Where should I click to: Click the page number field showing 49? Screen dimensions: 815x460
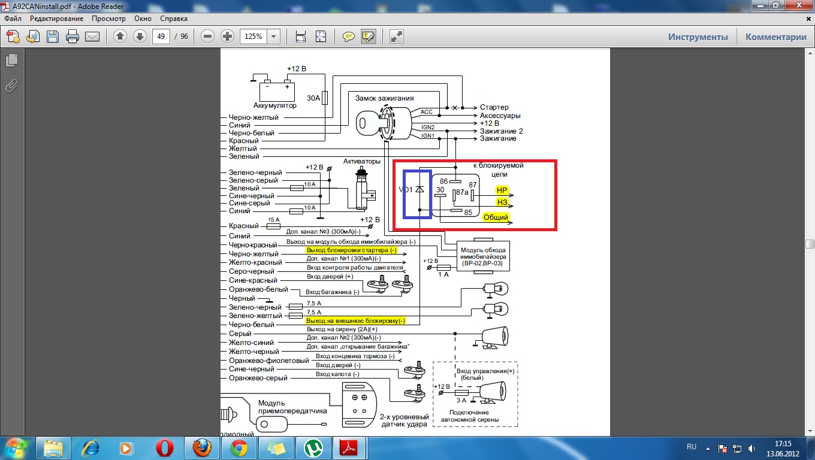[x=161, y=37]
